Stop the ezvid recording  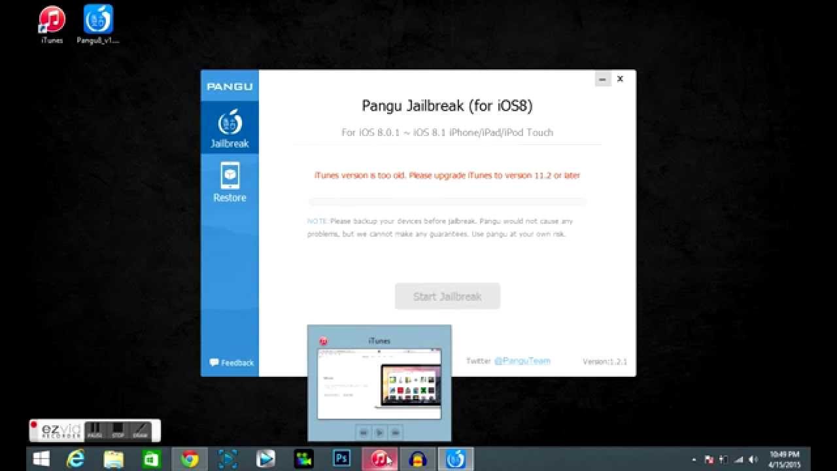[118, 430]
